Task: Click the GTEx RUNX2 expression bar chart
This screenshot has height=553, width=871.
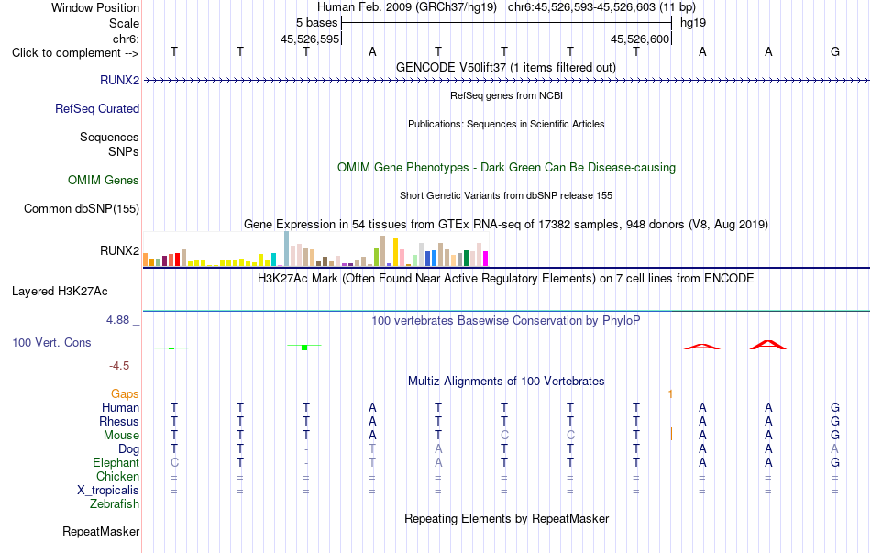Action: (315, 249)
